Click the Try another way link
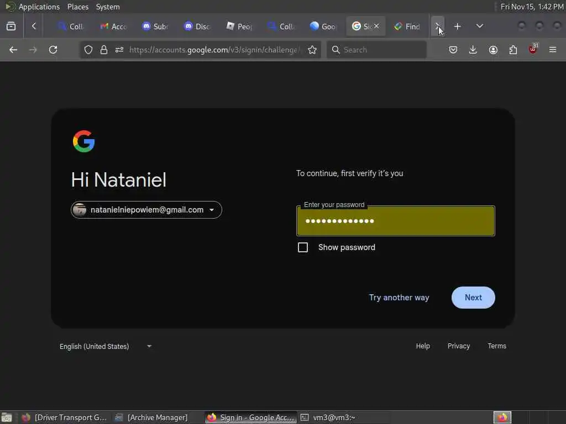Viewport: 566px width, 424px height. (399, 298)
